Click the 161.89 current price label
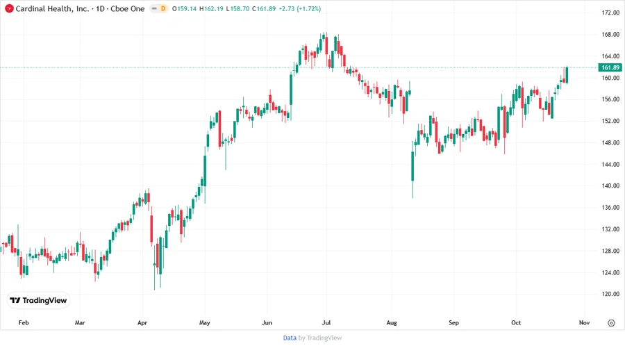Image resolution: width=625 pixels, height=346 pixels. point(610,68)
